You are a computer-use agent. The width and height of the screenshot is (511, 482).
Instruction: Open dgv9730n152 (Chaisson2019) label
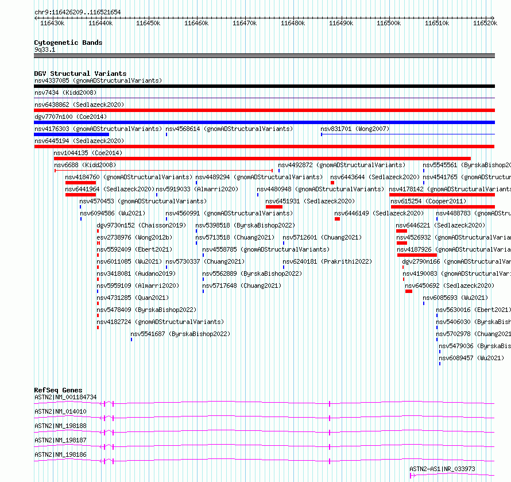pyautogui.click(x=141, y=225)
